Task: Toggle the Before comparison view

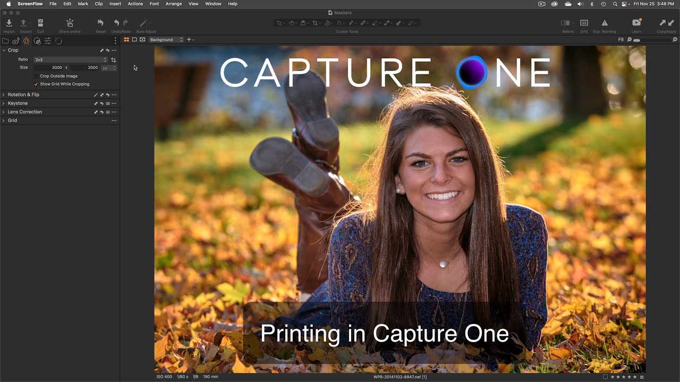Action: click(x=565, y=23)
